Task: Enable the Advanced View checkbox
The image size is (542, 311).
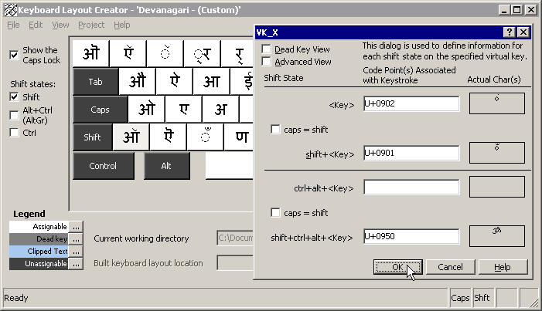Action: click(x=267, y=62)
